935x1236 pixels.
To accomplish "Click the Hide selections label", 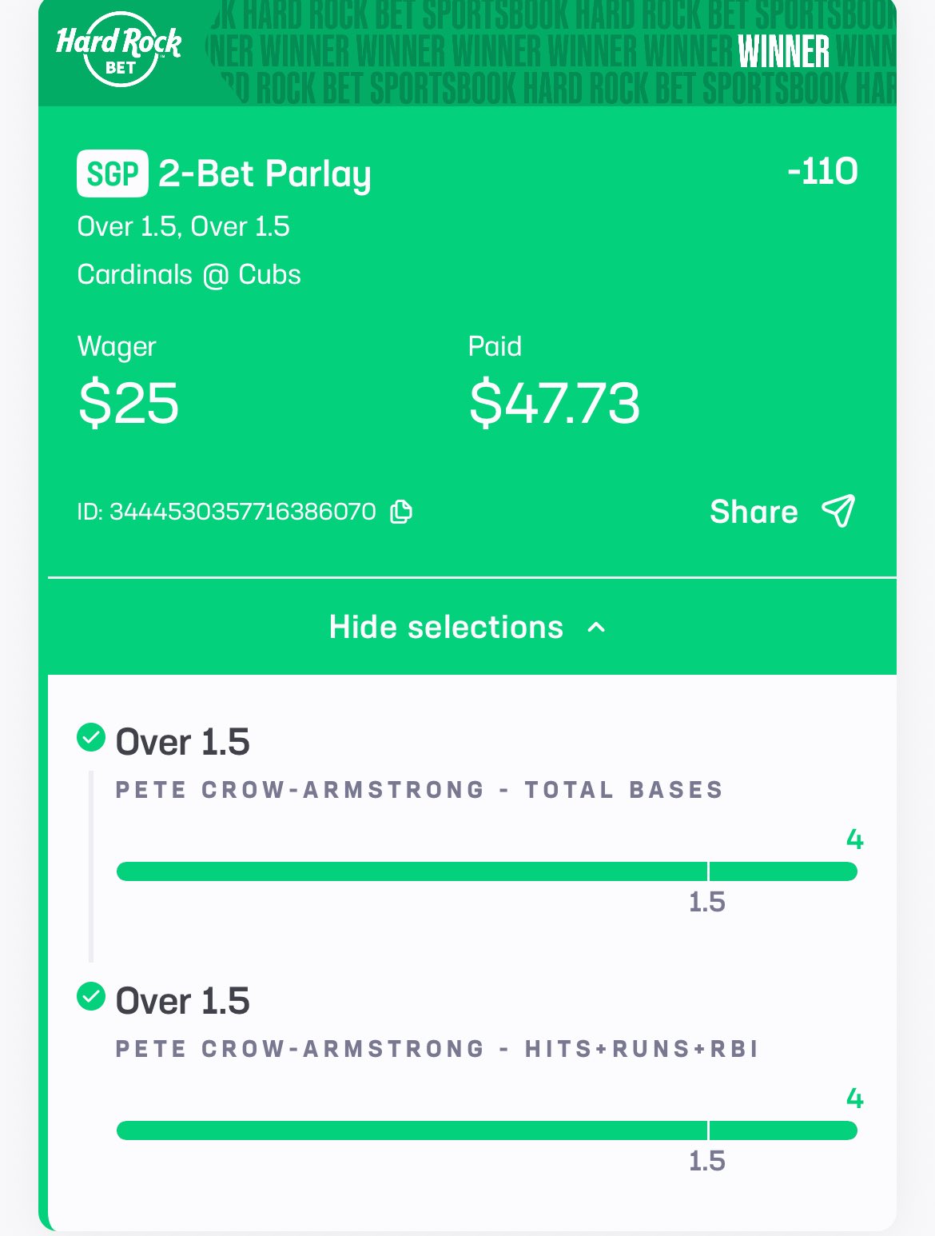I will pyautogui.click(x=446, y=628).
